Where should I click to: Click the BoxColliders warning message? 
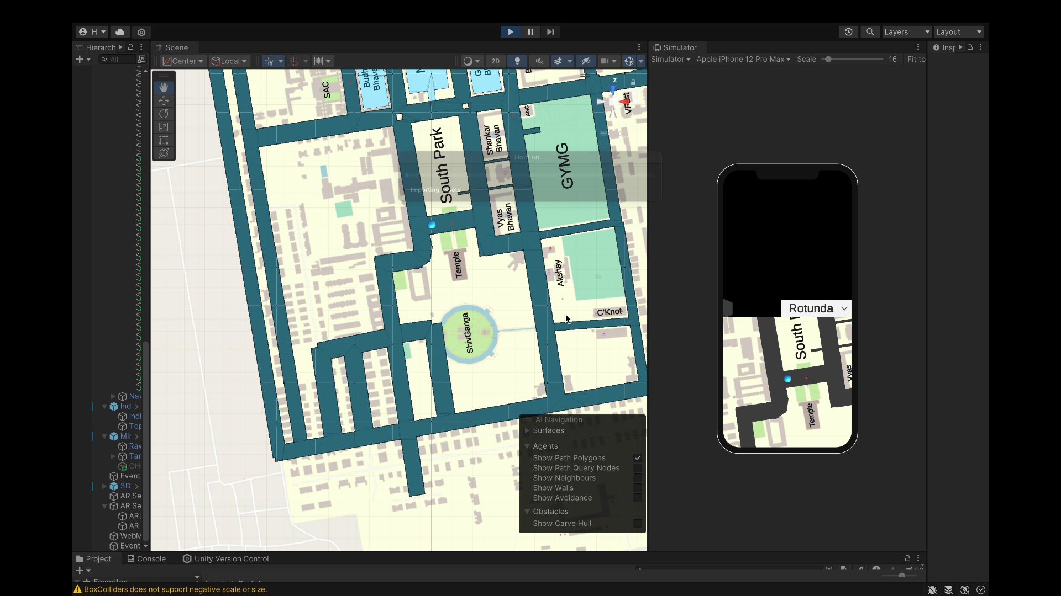tap(170, 589)
